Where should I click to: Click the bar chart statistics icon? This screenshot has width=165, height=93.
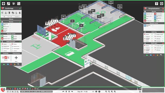point(18,91)
